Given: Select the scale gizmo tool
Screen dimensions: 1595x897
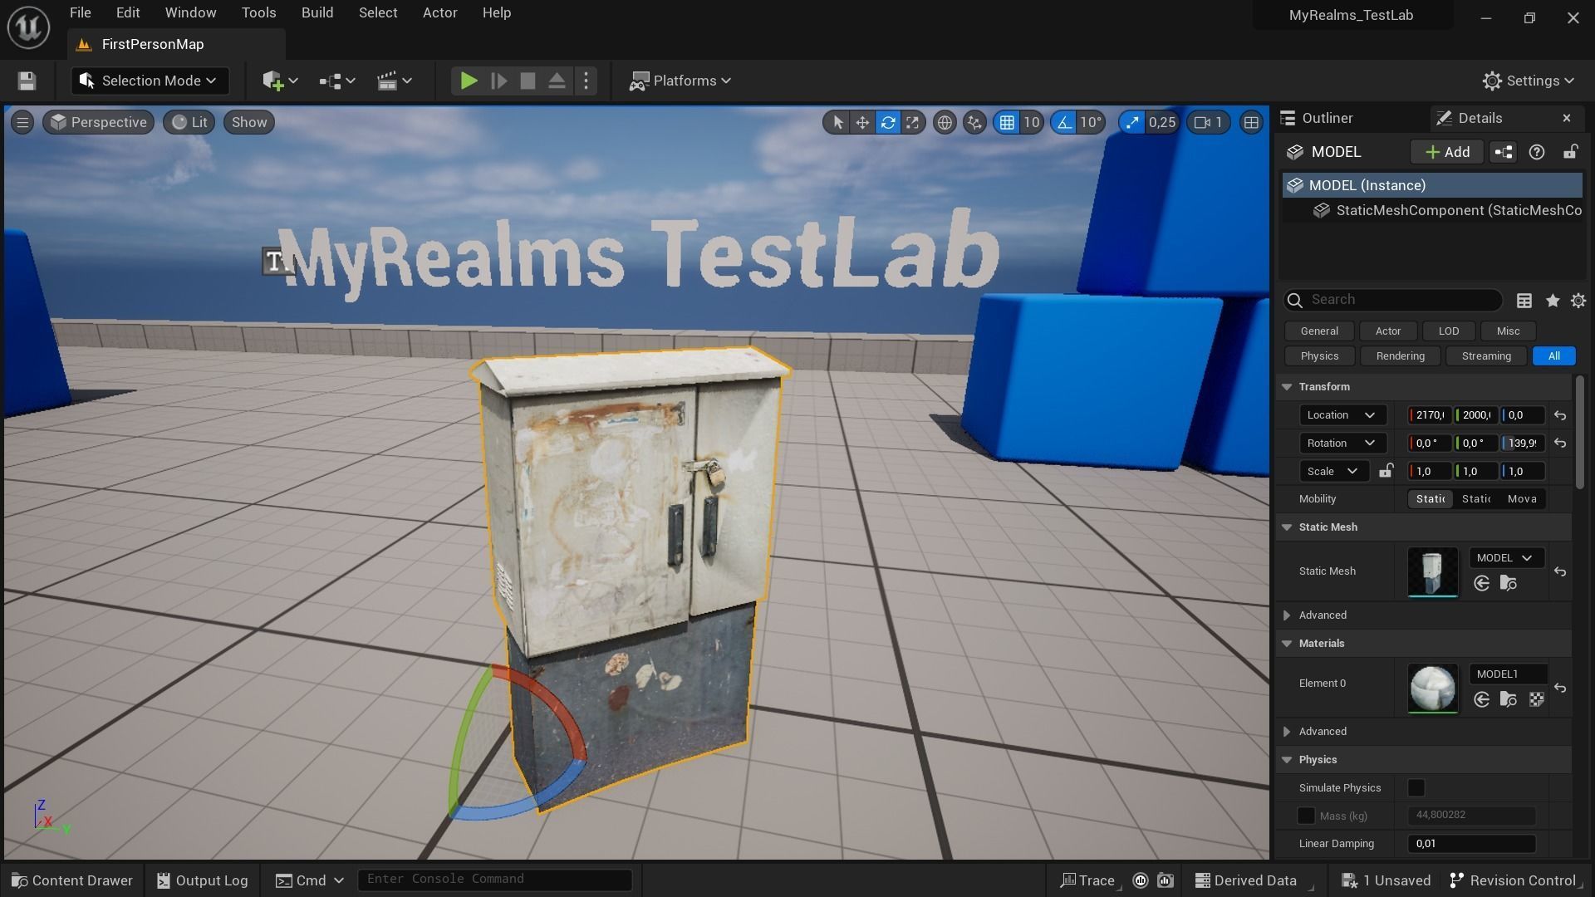Looking at the screenshot, I should pos(913,123).
